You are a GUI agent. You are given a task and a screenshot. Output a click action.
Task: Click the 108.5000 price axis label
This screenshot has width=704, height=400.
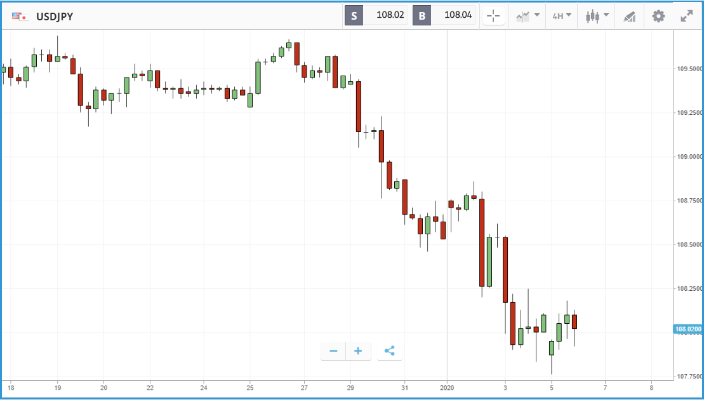coord(689,244)
